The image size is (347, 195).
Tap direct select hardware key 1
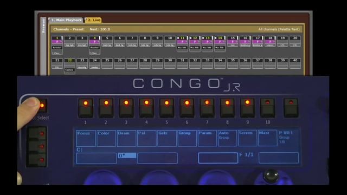pos(86,108)
